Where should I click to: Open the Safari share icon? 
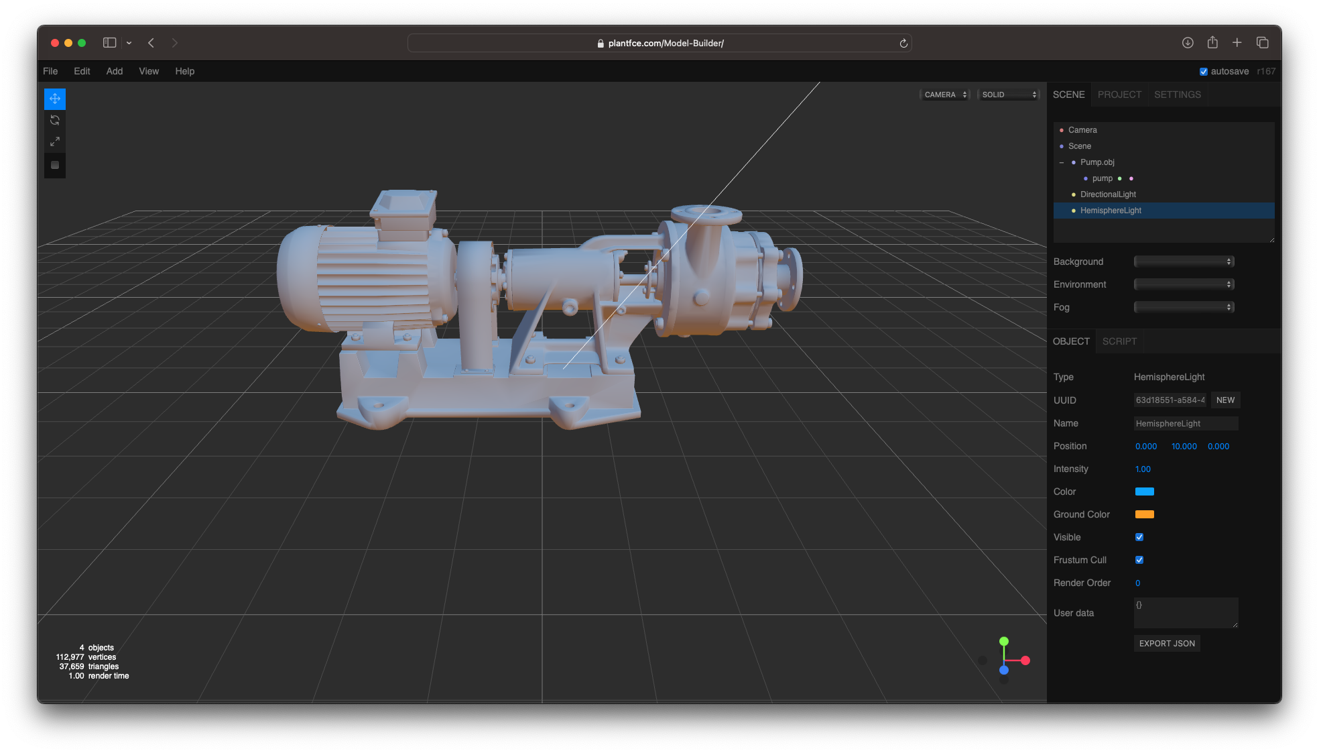point(1212,42)
